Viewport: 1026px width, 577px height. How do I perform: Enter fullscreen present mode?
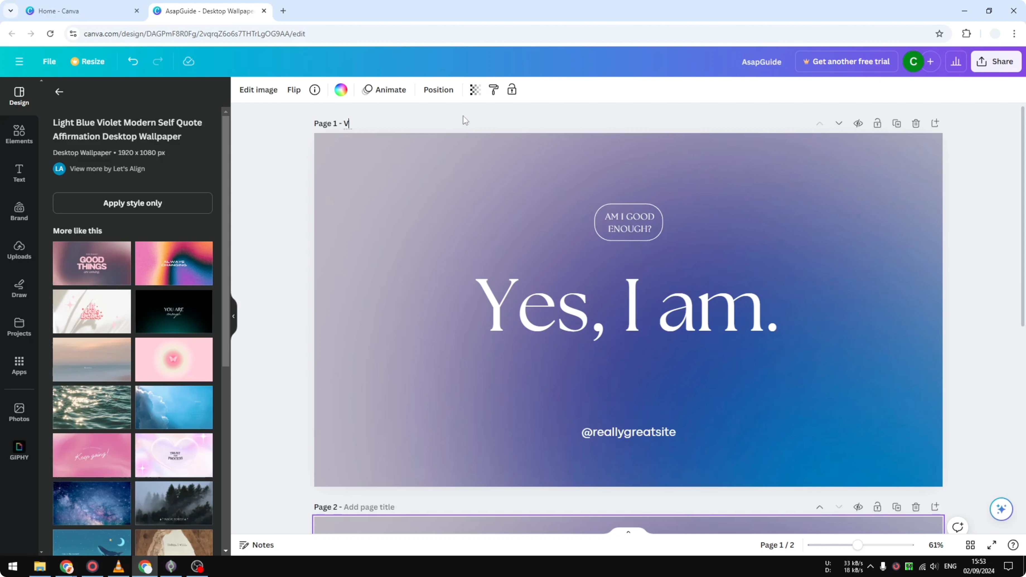pos(992,545)
